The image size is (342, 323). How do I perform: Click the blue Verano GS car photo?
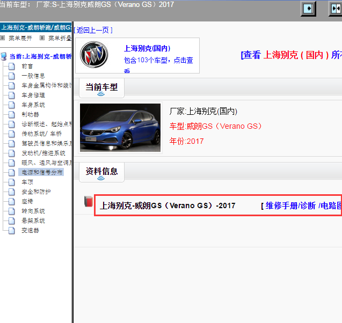coord(120,128)
